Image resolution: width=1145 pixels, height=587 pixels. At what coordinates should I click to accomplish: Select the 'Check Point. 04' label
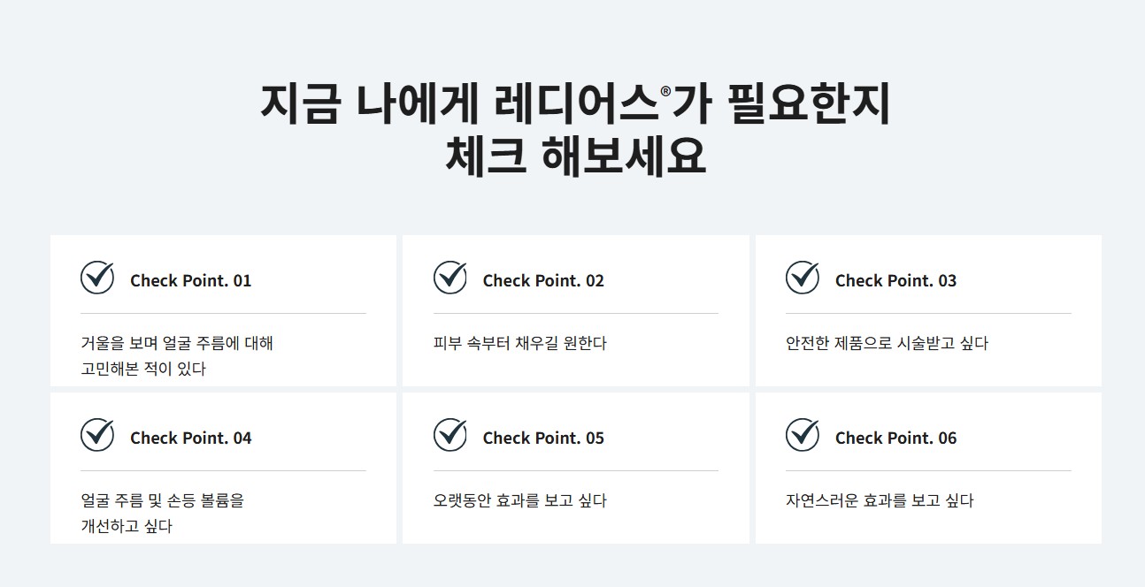pyautogui.click(x=190, y=438)
